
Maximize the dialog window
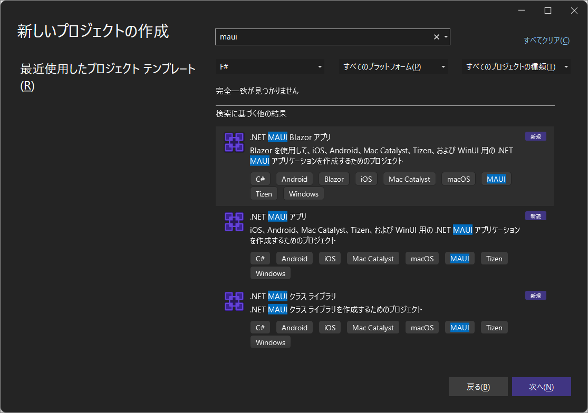point(548,11)
